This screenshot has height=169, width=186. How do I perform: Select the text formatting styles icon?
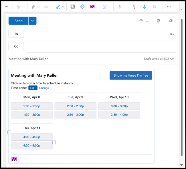click(x=19, y=7)
